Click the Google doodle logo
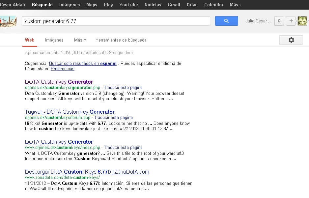 pos(8,21)
